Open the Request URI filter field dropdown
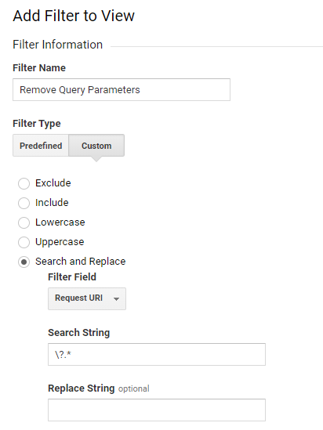The height and width of the screenshot is (430, 323). coord(87,298)
